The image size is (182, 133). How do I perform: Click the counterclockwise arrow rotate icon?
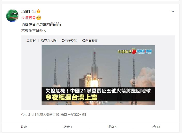[63, 40]
